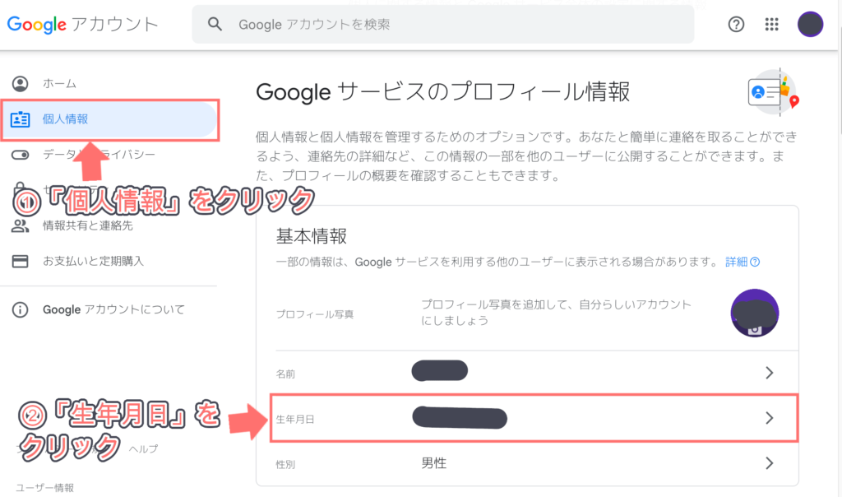Open the Google apps grid icon
Viewport: 842px width, 497px height.
point(771,24)
